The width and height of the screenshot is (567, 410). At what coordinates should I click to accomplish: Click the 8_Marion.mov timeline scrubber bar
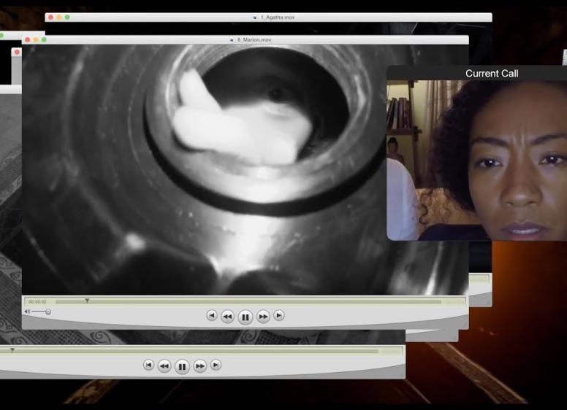pyautogui.click(x=248, y=301)
